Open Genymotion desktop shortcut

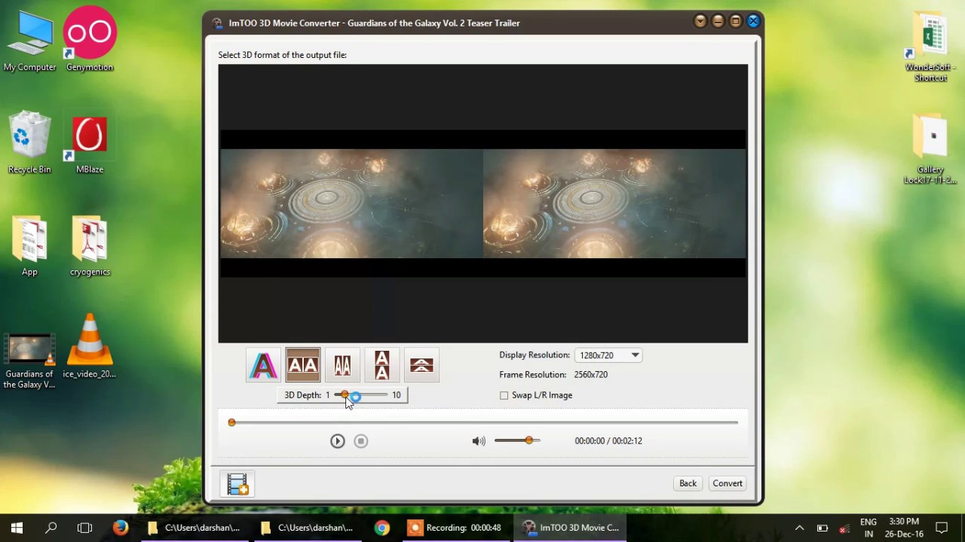pyautogui.click(x=90, y=39)
